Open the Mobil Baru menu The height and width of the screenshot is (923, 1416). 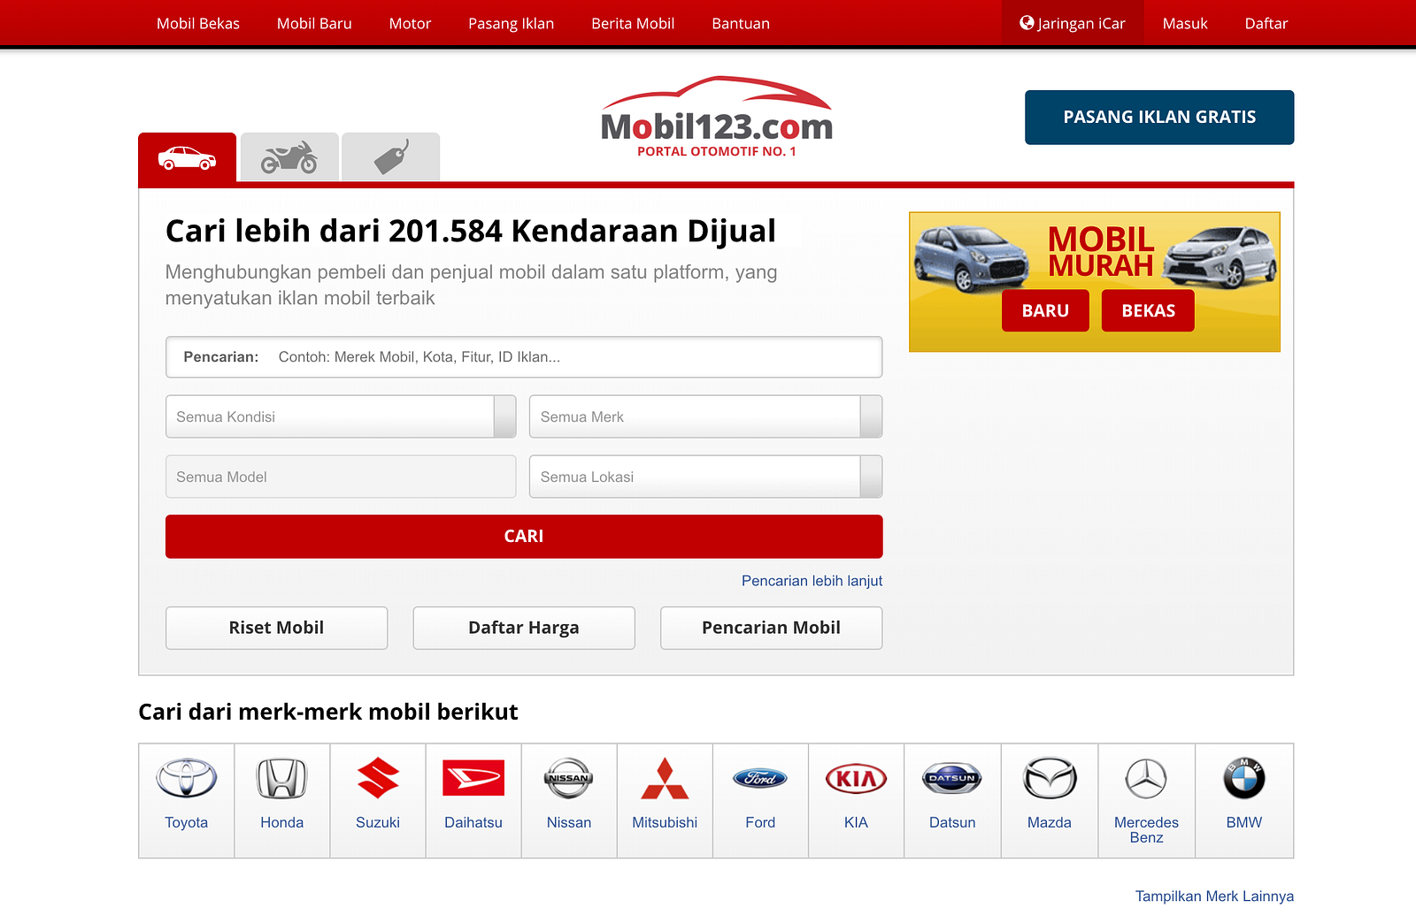click(x=314, y=24)
